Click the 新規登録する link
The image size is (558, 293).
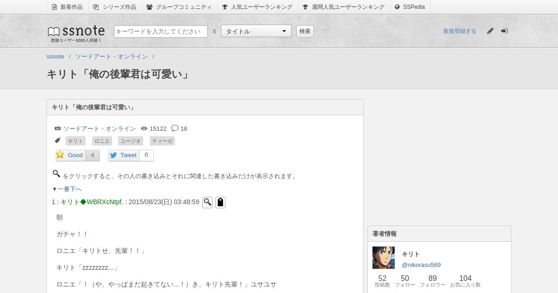coord(459,31)
